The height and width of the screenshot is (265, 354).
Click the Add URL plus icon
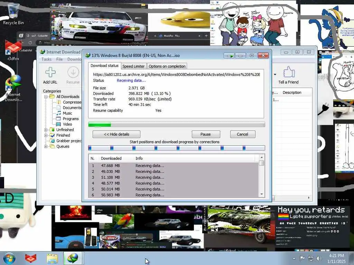coord(50,72)
